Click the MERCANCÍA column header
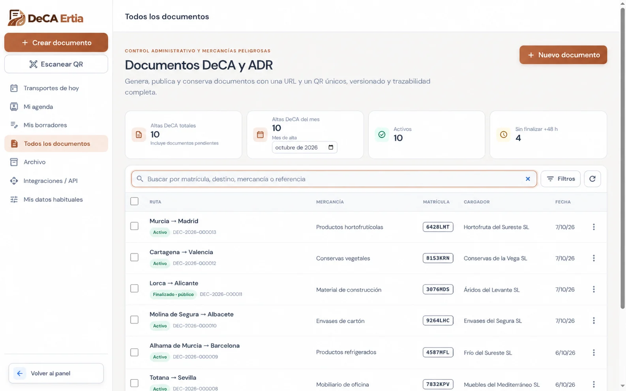 tap(330, 202)
